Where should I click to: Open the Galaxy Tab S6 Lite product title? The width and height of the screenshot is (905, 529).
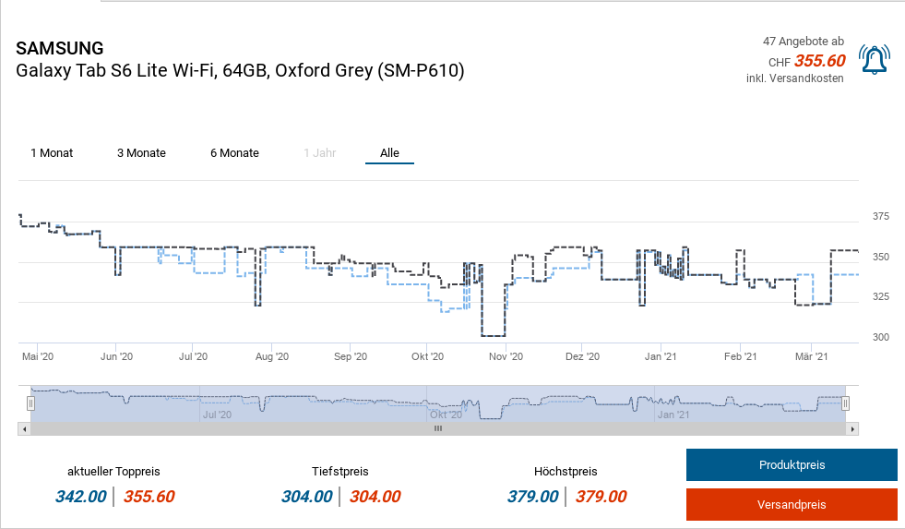pos(240,71)
